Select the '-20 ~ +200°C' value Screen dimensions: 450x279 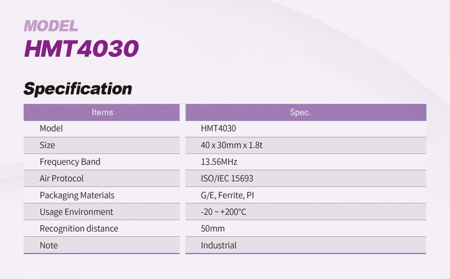tap(223, 212)
